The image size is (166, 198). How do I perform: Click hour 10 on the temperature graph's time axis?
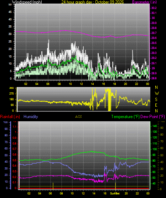click(72, 193)
